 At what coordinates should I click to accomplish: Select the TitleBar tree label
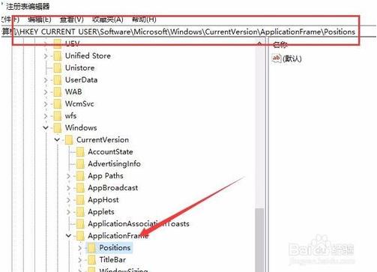point(112,260)
